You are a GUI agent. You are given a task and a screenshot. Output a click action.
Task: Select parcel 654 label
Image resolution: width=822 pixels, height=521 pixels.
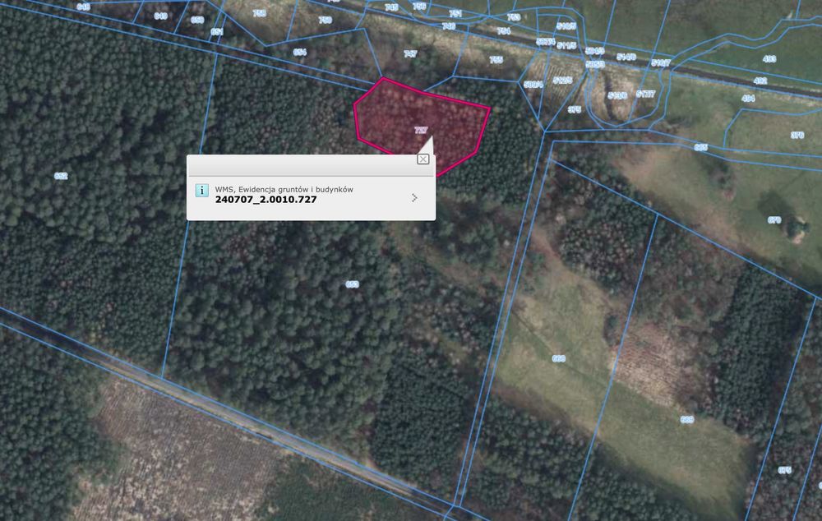point(299,52)
